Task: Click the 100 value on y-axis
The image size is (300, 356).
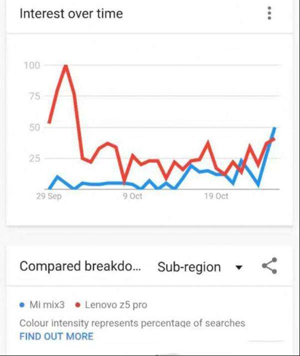Action: [32, 65]
